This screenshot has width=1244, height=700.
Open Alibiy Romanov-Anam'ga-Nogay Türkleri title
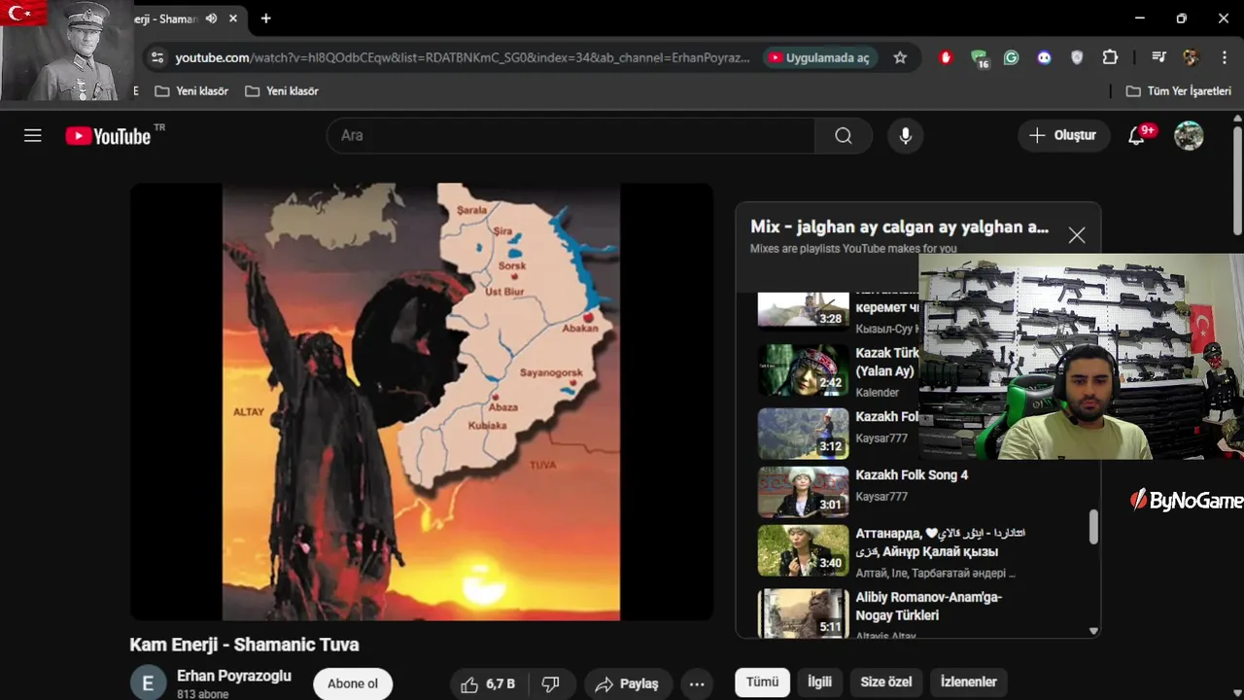pyautogui.click(x=928, y=607)
